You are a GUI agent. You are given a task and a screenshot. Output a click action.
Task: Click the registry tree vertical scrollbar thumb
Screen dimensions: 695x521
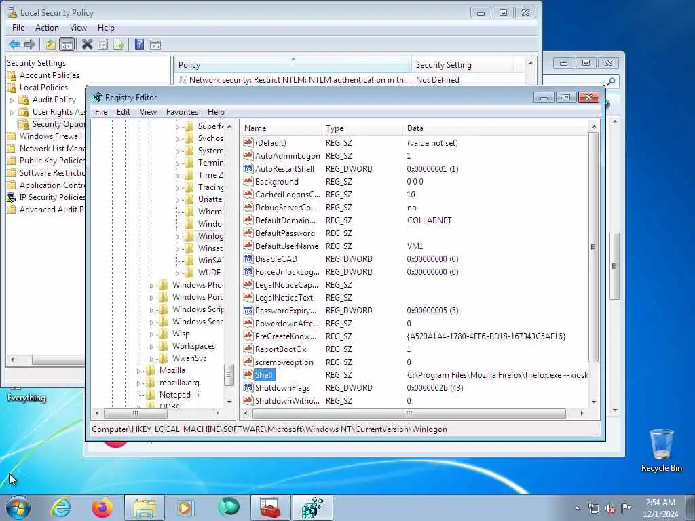coord(229,374)
